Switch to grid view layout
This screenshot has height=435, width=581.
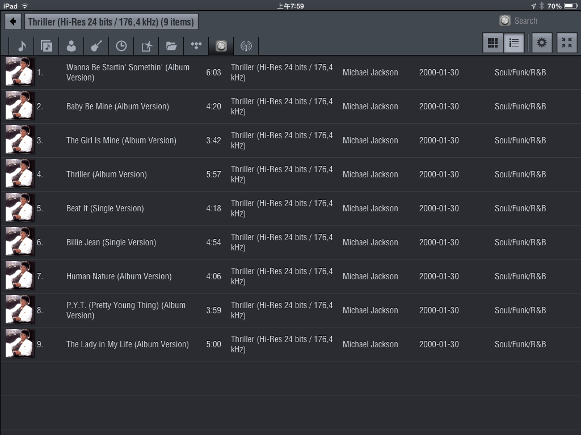[493, 43]
